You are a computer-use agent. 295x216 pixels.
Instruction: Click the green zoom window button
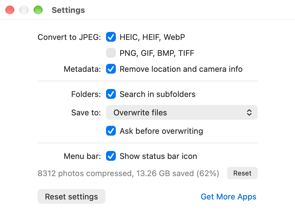(x=38, y=10)
